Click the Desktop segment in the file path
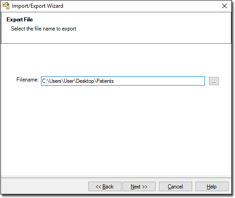The image size is (235, 198). point(85,81)
